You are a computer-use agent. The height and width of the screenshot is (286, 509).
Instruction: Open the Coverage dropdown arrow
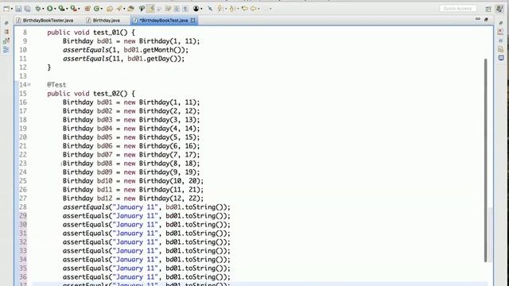click(x=67, y=9)
